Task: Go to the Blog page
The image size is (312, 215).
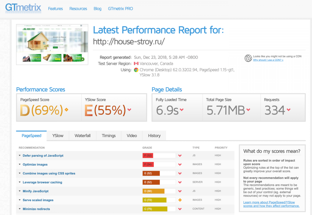Action: click(x=97, y=9)
